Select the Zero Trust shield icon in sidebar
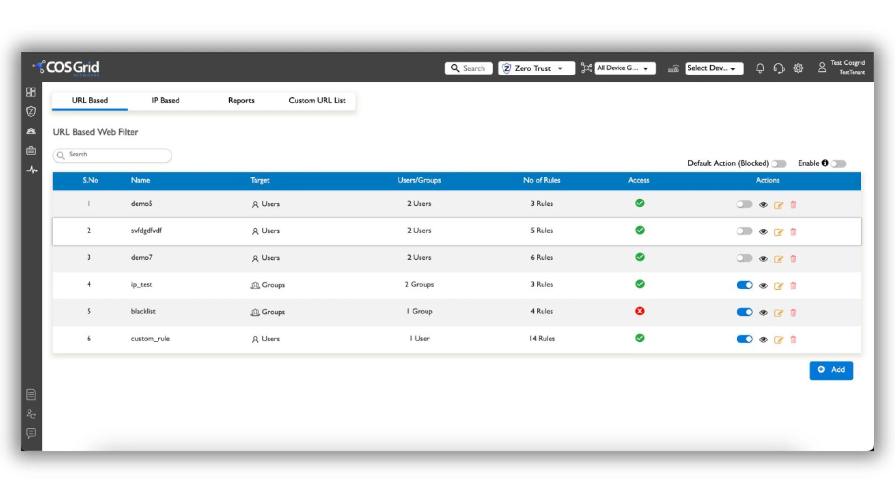895x503 pixels. click(x=31, y=111)
